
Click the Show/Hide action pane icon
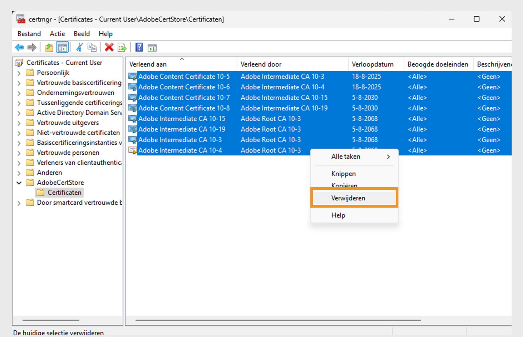[152, 48]
